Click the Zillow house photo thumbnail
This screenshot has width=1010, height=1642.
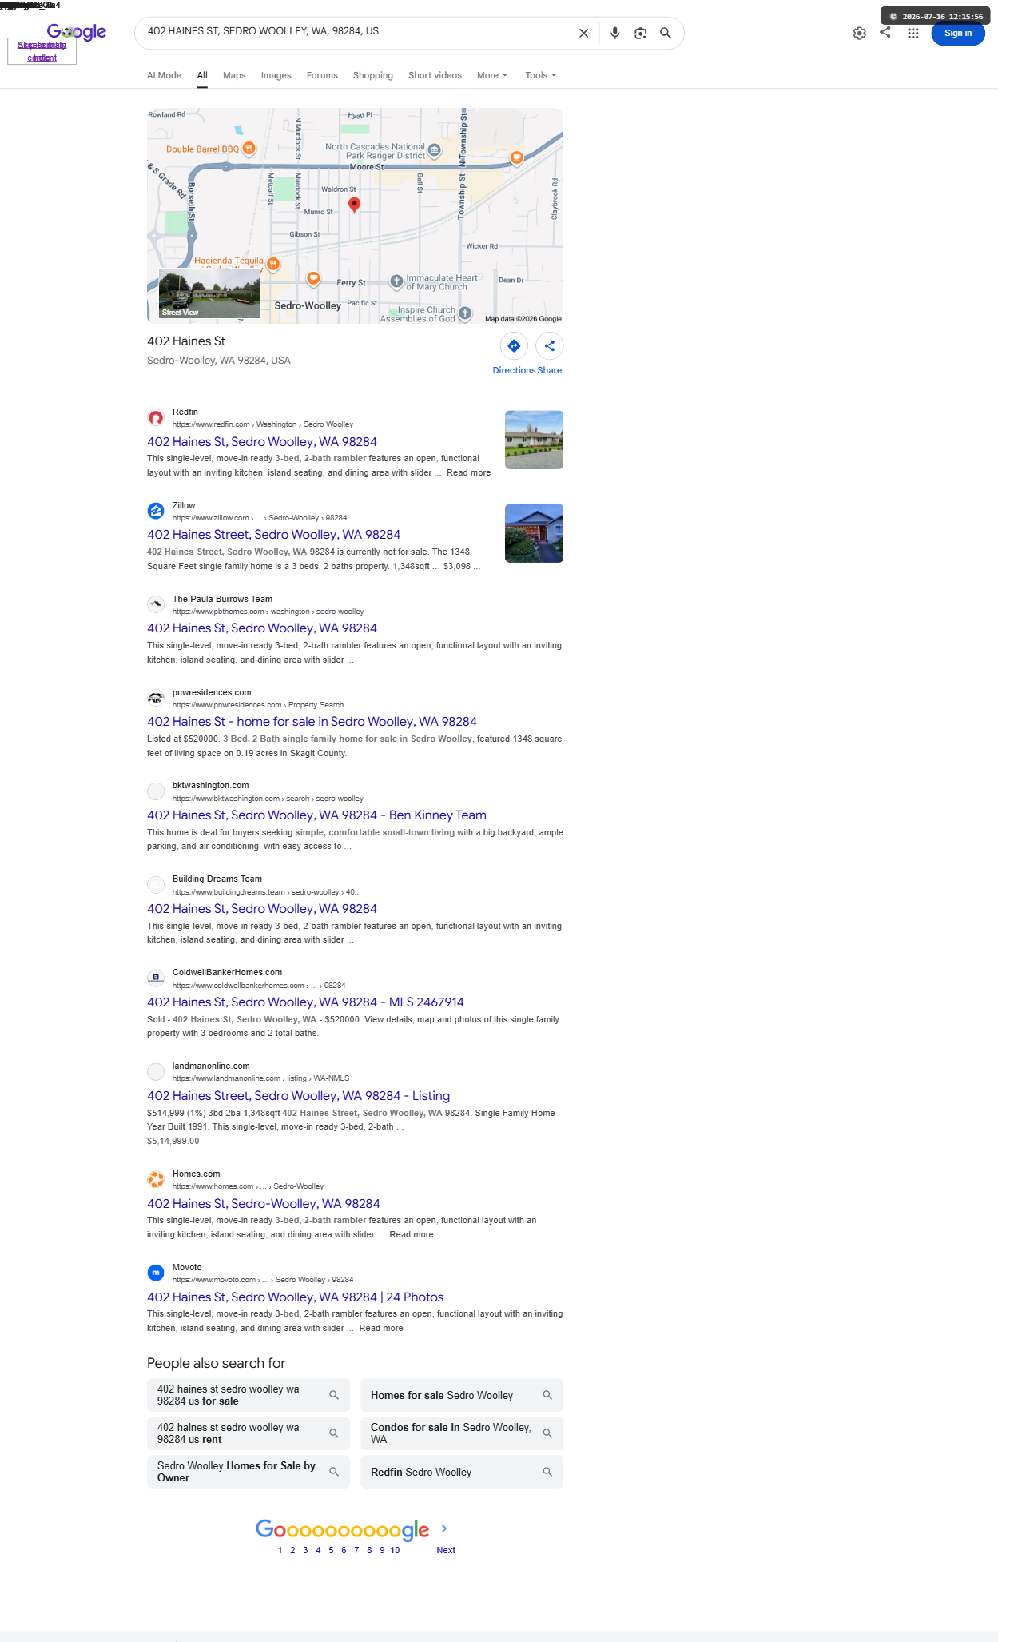pos(534,533)
